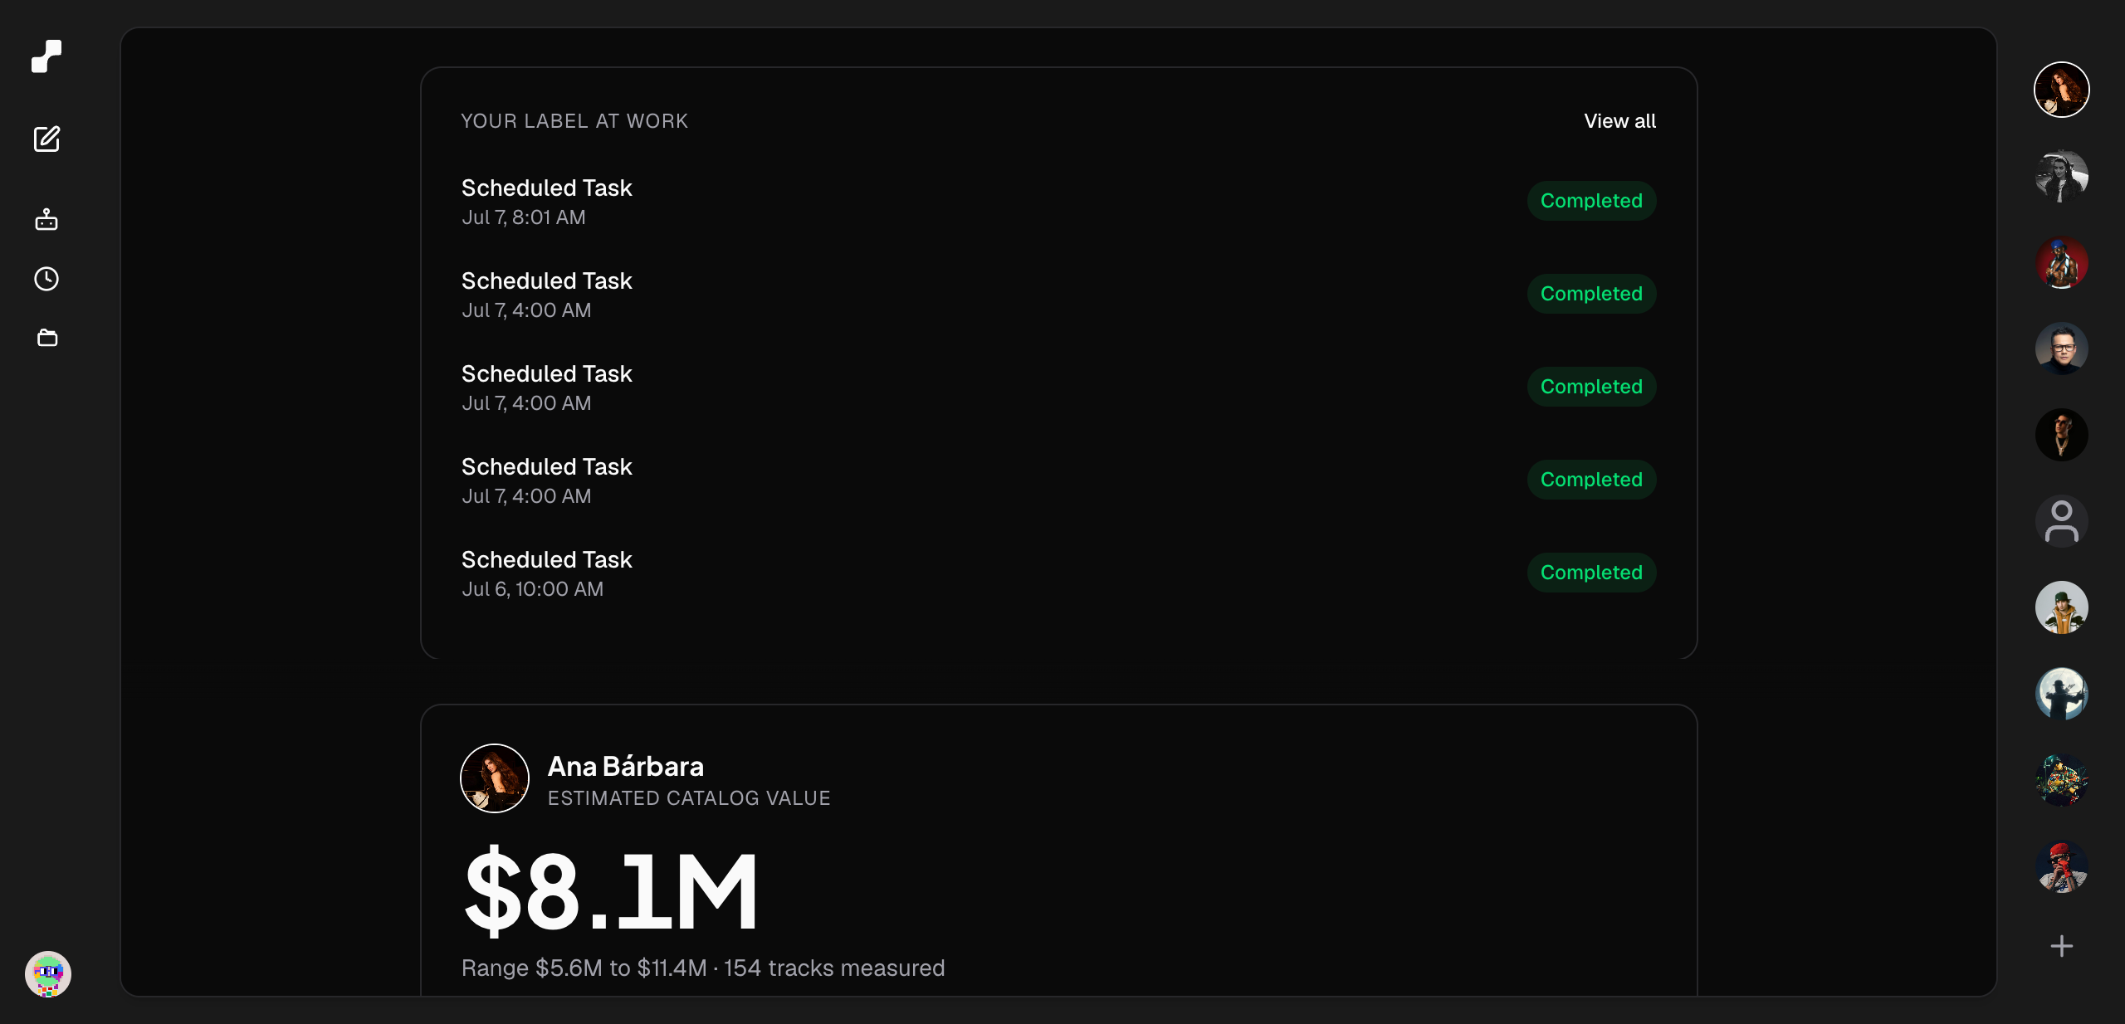
Task: Click the View all link
Action: click(x=1619, y=121)
